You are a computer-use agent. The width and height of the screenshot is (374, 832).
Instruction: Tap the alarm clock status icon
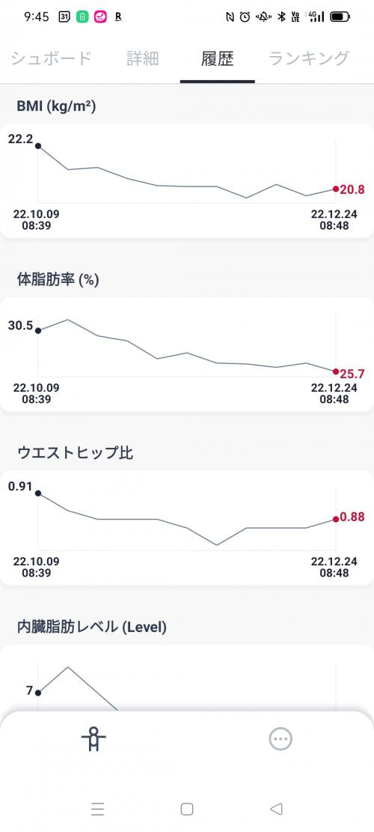(245, 17)
